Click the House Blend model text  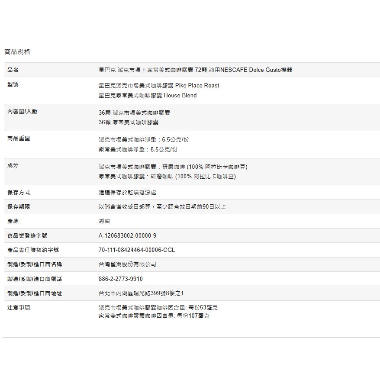[x=147, y=96]
